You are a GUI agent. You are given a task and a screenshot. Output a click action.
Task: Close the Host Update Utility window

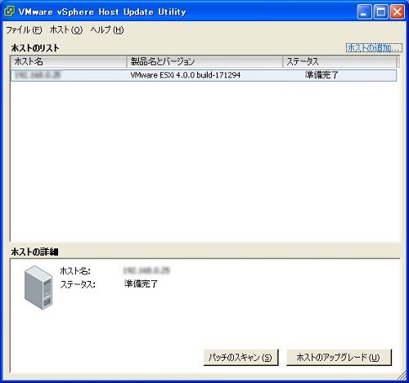[x=398, y=12]
